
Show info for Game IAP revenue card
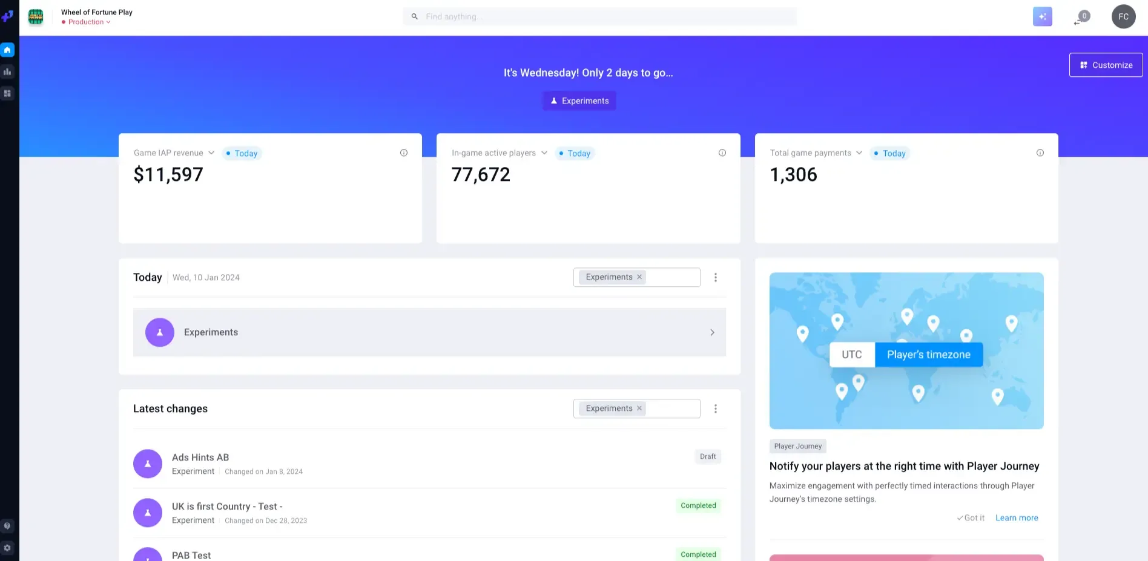pyautogui.click(x=404, y=153)
